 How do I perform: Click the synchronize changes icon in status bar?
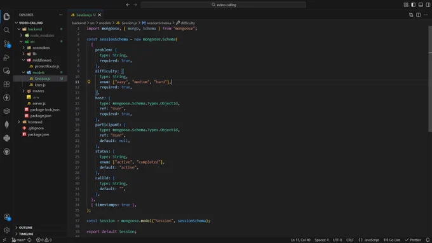tap(29, 240)
